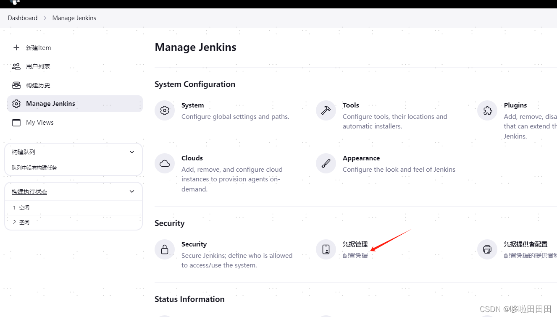
Task: Open 配置凭据 under 凭据管理
Action: coord(355,255)
